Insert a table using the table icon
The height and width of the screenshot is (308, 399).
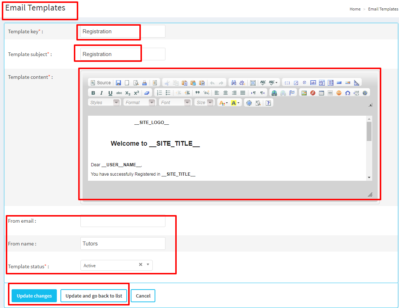(x=322, y=93)
